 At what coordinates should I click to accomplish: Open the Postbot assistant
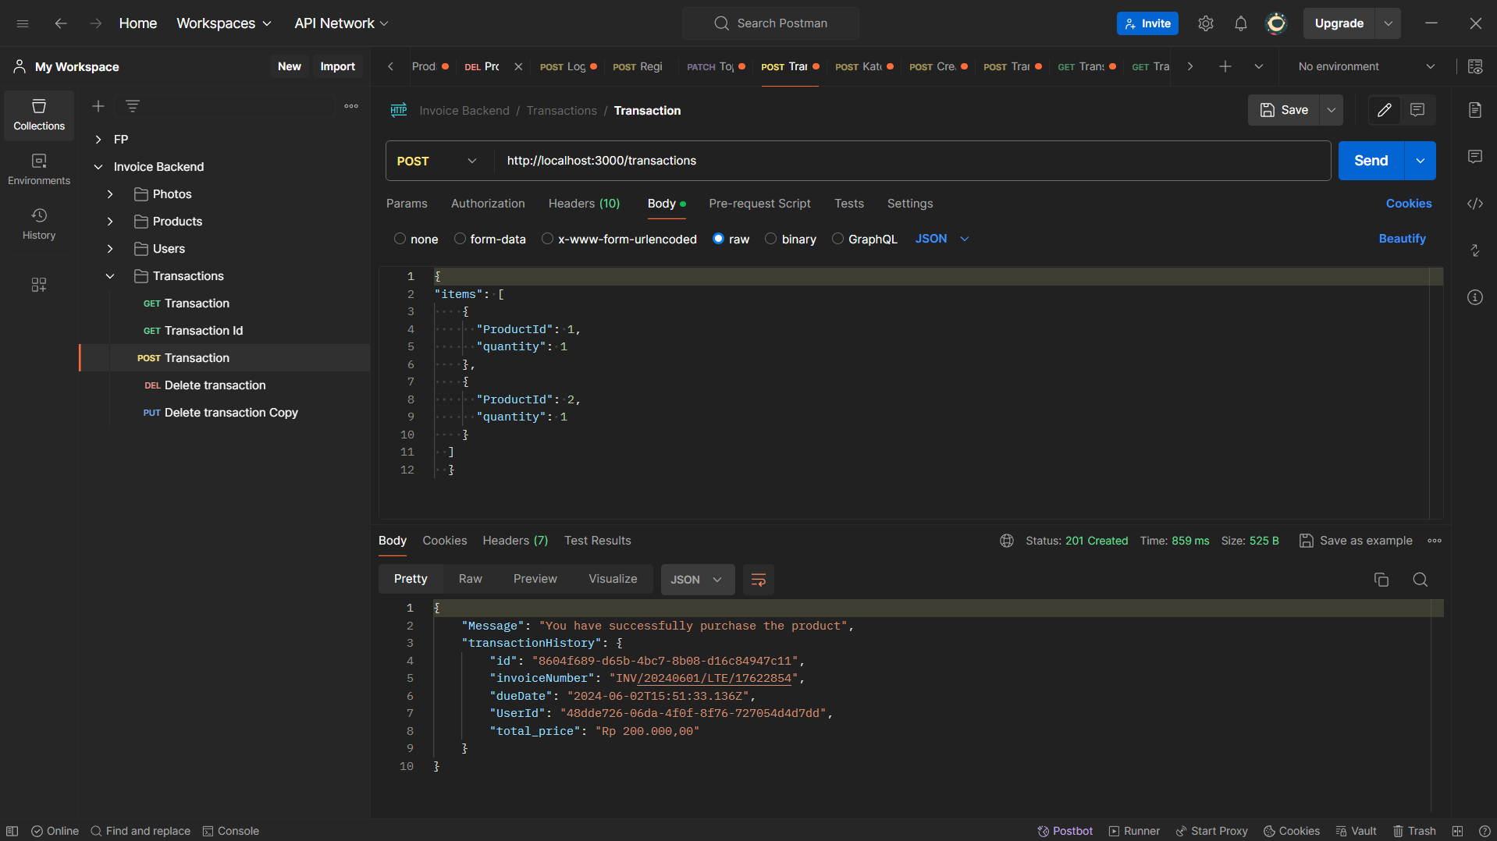click(x=1065, y=830)
